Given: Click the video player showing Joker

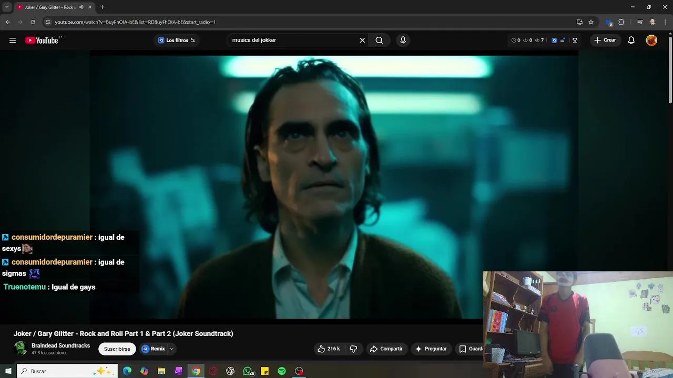Looking at the screenshot, I should 333,186.
